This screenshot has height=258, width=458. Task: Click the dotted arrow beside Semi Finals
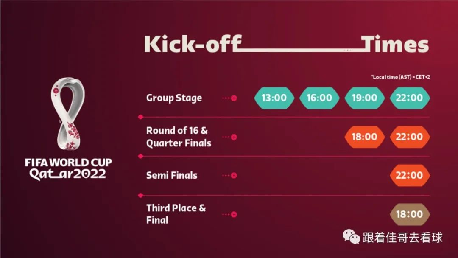pos(229,176)
